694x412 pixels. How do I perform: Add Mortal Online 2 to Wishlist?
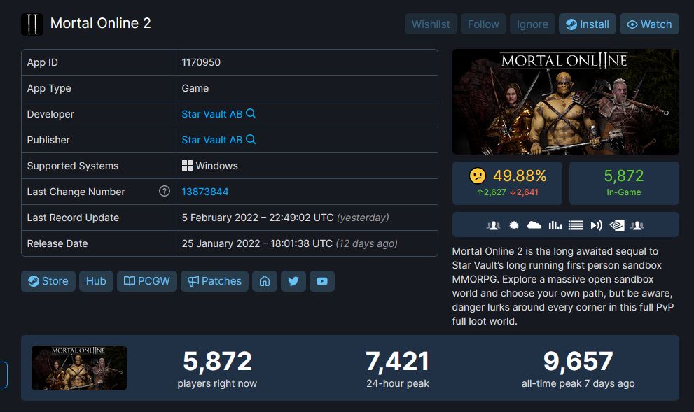pos(431,24)
